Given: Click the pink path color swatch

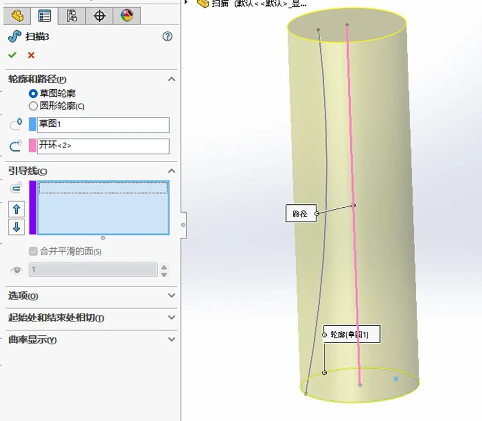Looking at the screenshot, I should pos(32,146).
